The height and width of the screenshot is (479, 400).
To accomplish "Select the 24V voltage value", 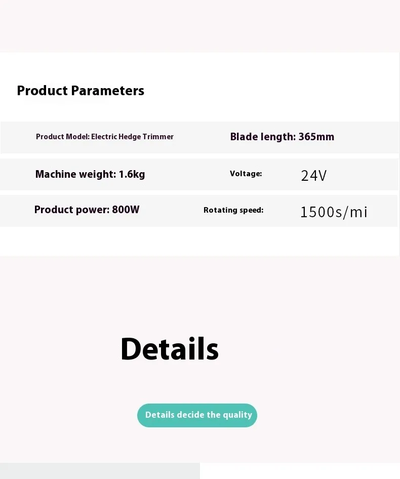I will 314,176.
